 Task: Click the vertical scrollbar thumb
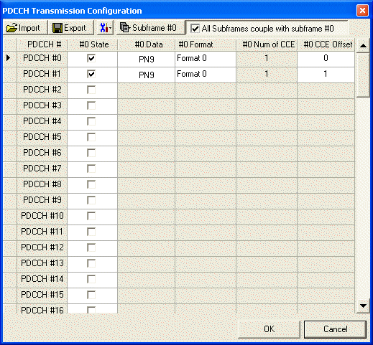[363, 75]
